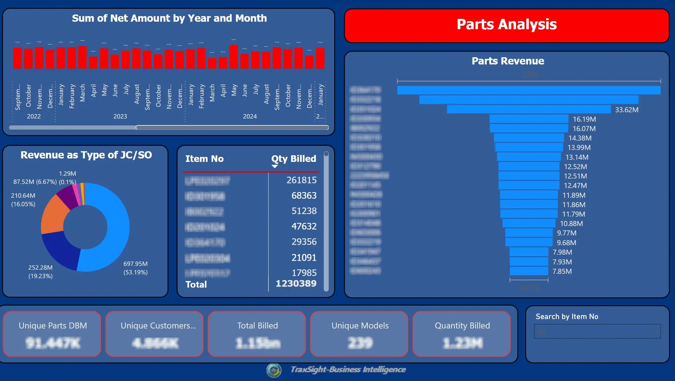Collapse the Search by Item No slicer header chevron

coord(655,316)
